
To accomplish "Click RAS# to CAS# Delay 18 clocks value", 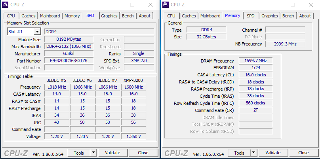I will 255,82.
